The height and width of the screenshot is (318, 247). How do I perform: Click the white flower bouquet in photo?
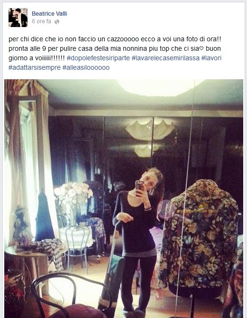(73, 194)
